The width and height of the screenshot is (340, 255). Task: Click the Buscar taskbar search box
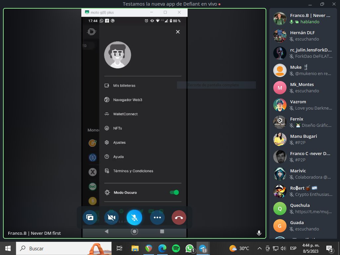point(64,248)
